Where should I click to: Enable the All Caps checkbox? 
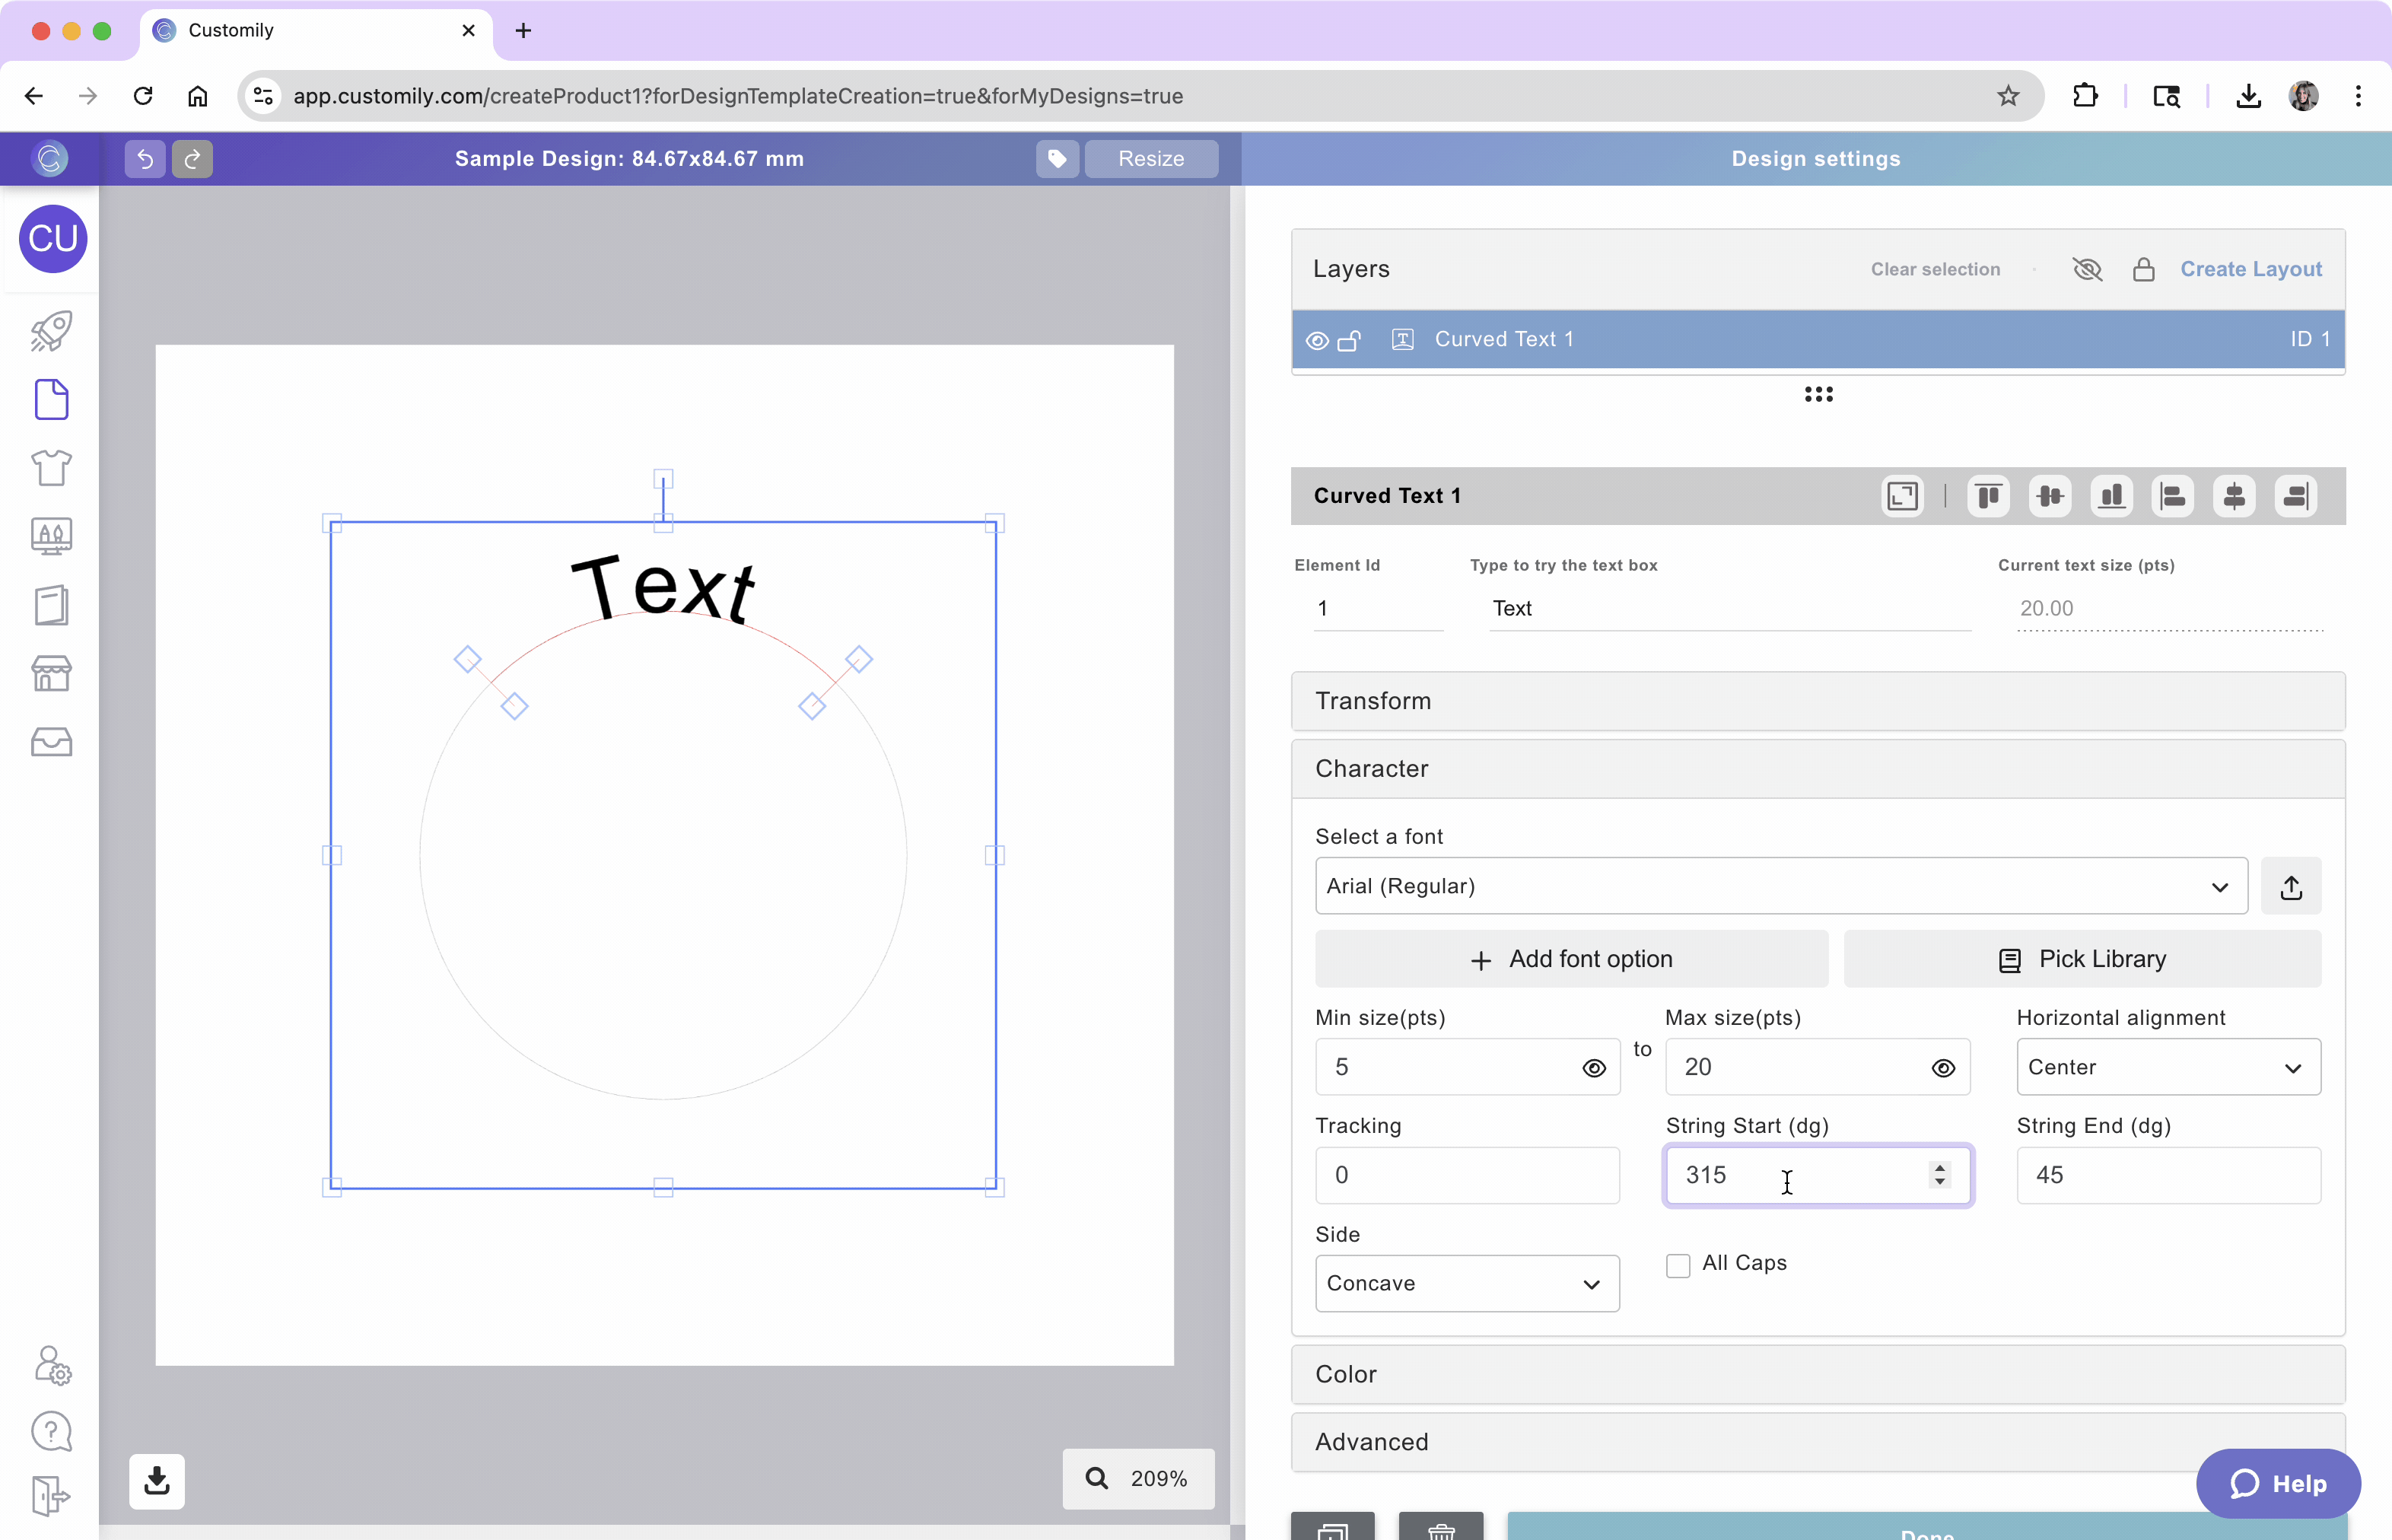point(1678,1265)
